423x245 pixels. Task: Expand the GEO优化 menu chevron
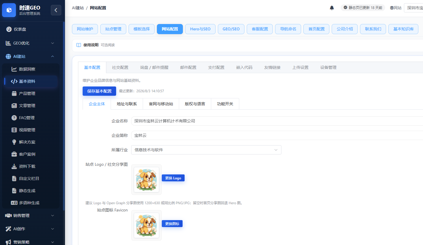click(x=53, y=43)
